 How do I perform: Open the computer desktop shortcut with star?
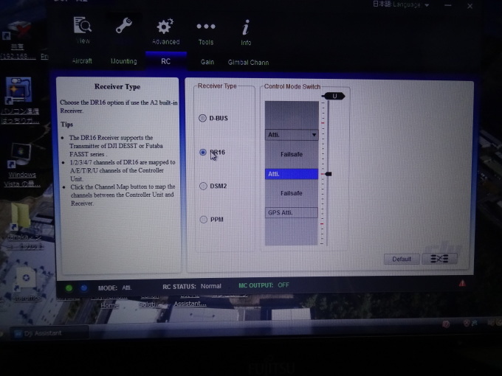coord(18,90)
